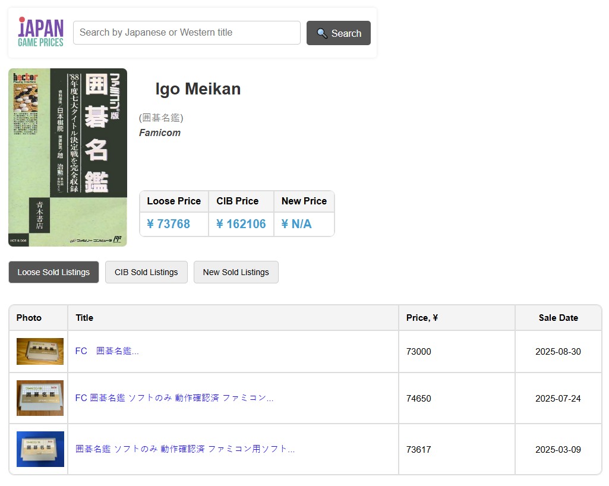Open thumbnail of the 73000 yen listing
The width and height of the screenshot is (609, 486).
click(40, 351)
